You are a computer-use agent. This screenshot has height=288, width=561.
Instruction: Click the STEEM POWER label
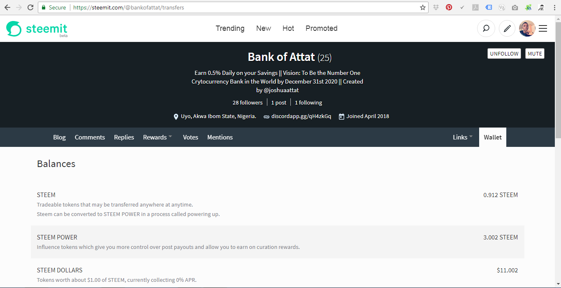coord(57,237)
